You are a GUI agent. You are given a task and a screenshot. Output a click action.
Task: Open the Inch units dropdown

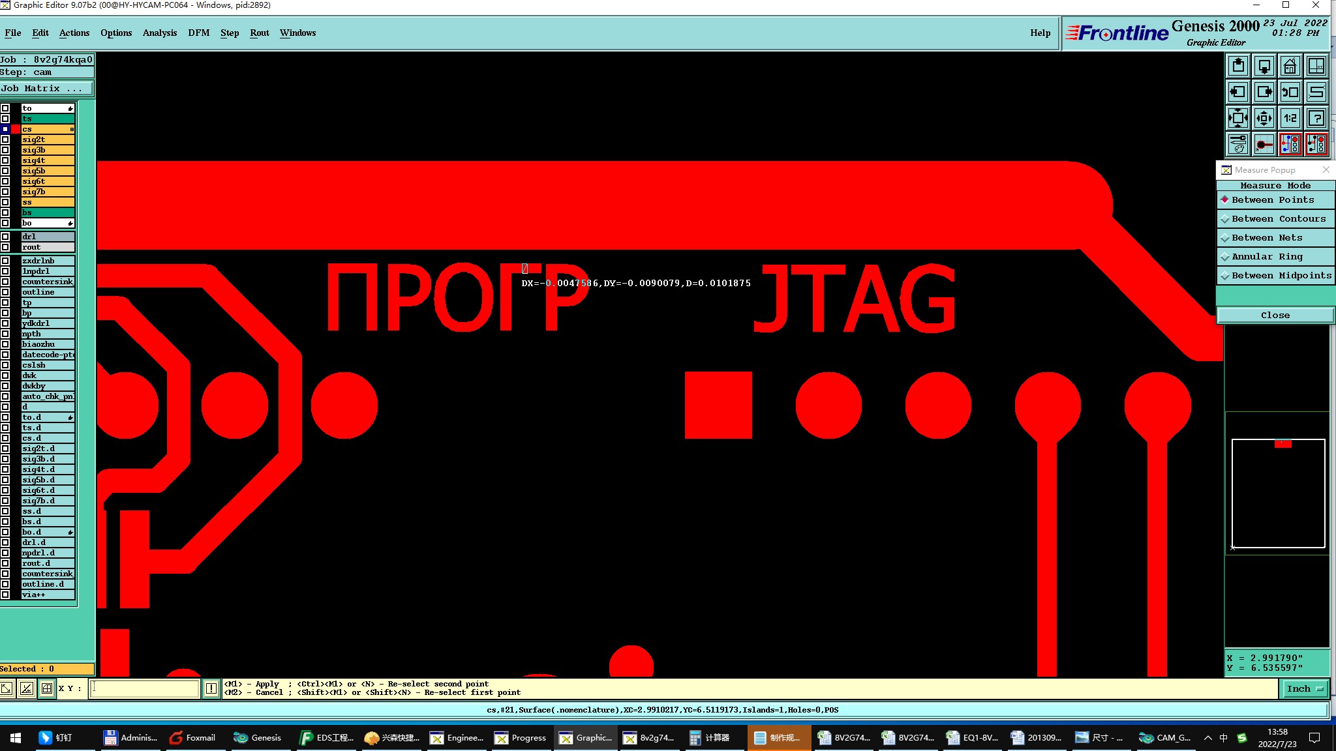click(1304, 688)
